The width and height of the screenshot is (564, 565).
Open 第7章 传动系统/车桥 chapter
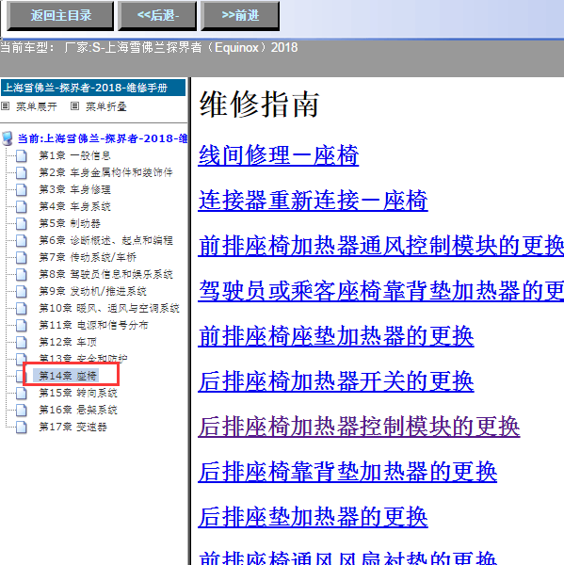88,257
